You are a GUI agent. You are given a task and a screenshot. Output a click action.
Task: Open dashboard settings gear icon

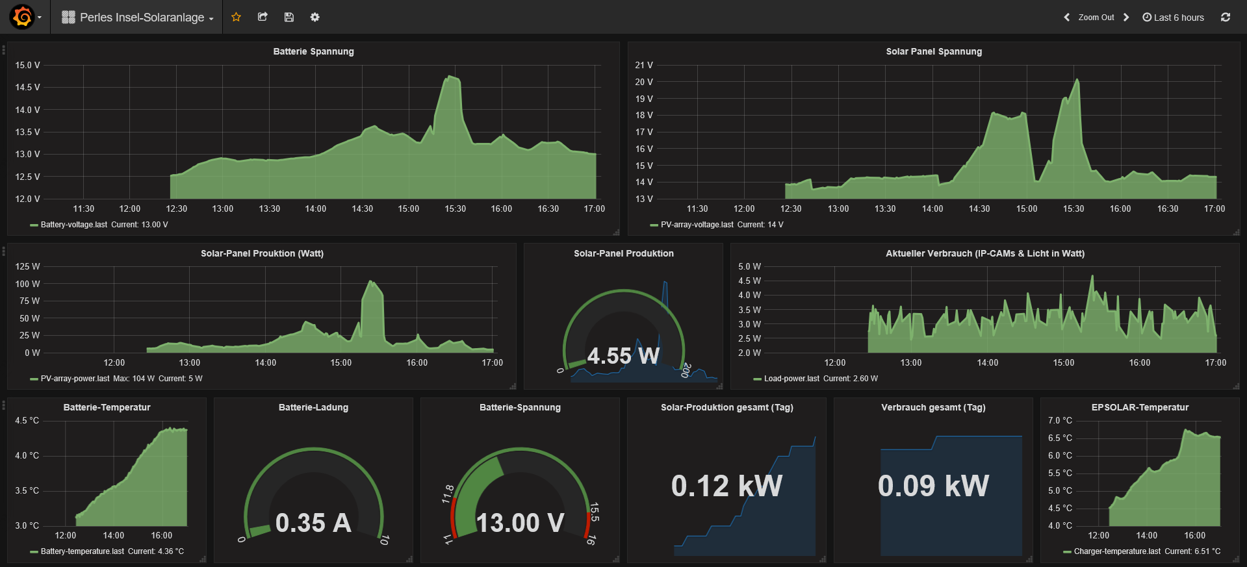tap(315, 17)
